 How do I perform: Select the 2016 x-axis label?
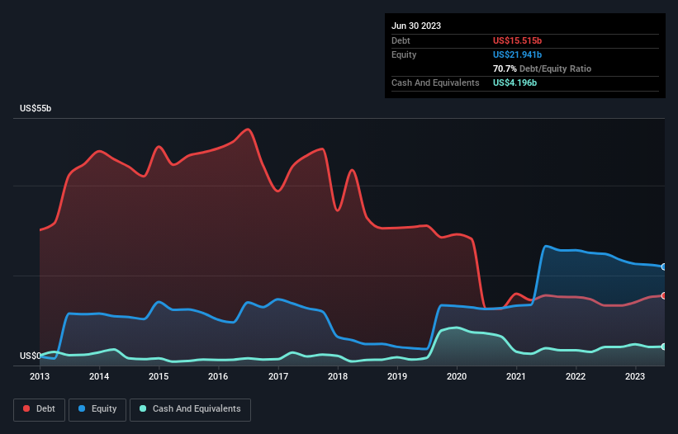218,376
